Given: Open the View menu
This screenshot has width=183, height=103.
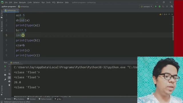Looking at the screenshot, I should point(15,2).
